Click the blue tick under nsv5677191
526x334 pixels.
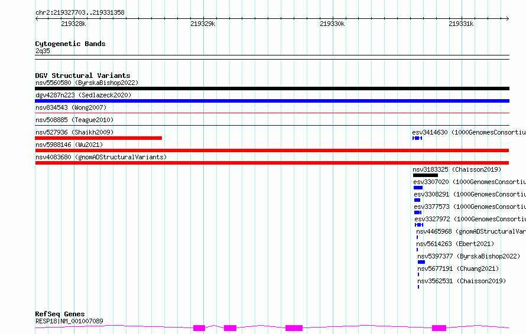418,274
